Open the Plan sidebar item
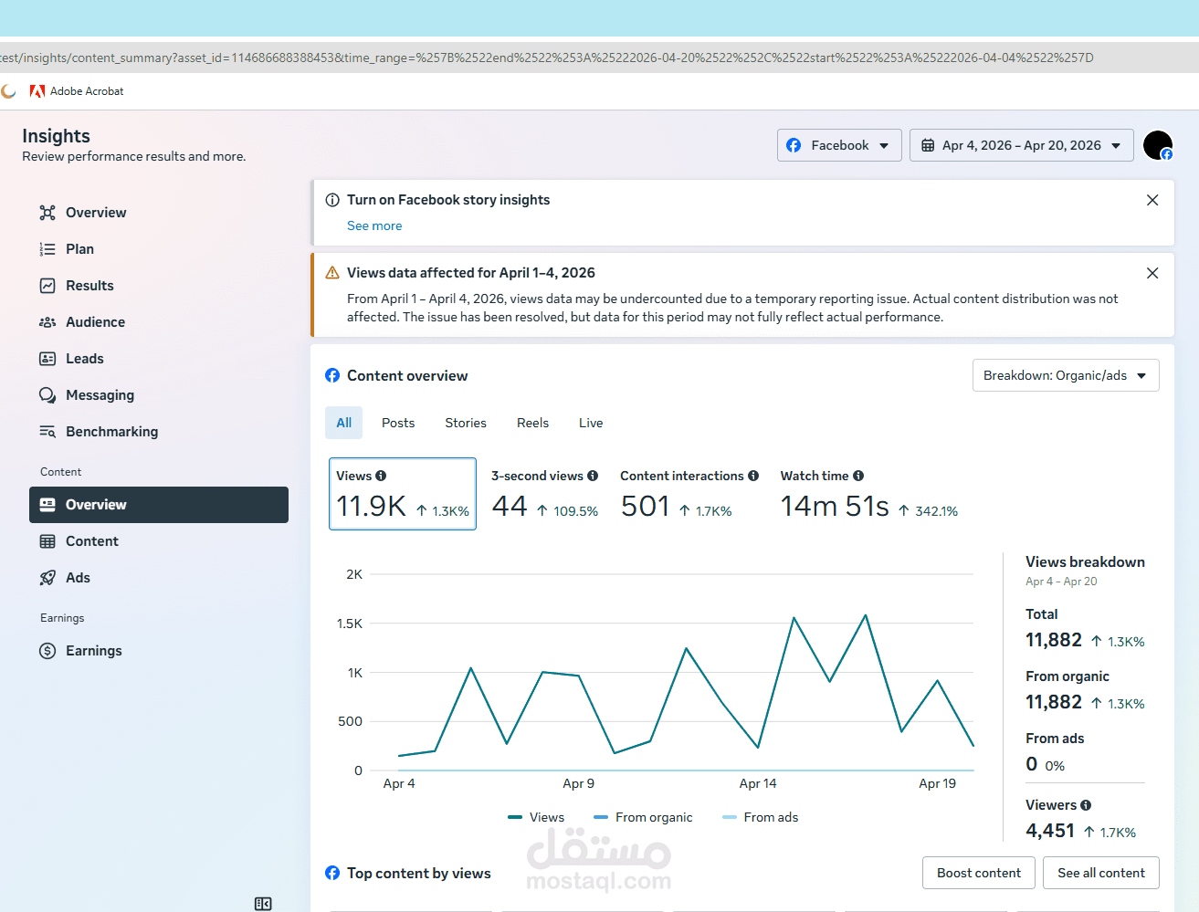This screenshot has height=912, width=1199. [x=159, y=249]
